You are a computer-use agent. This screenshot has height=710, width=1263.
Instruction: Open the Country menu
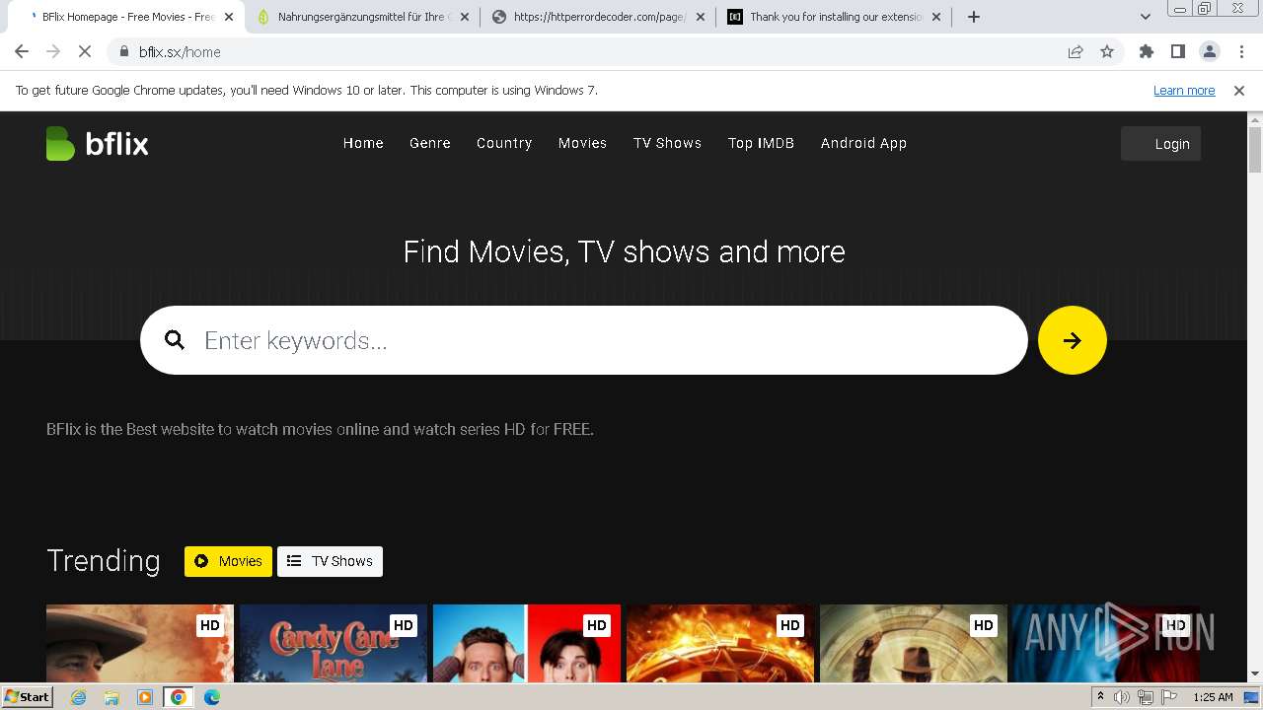coord(504,143)
